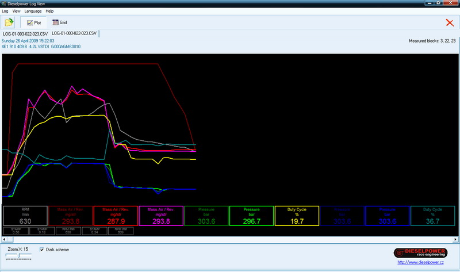Click the ZoomX slider

pyautogui.click(x=18, y=256)
